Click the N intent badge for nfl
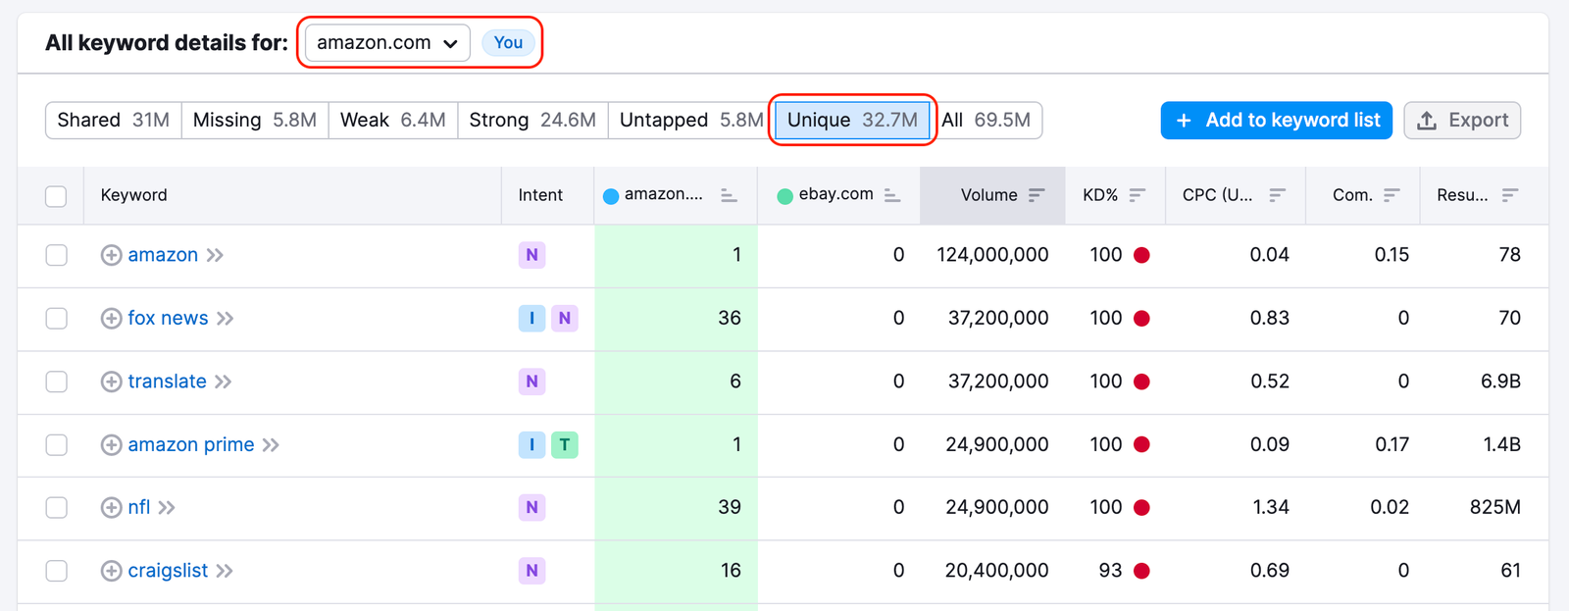The image size is (1569, 611). [531, 508]
